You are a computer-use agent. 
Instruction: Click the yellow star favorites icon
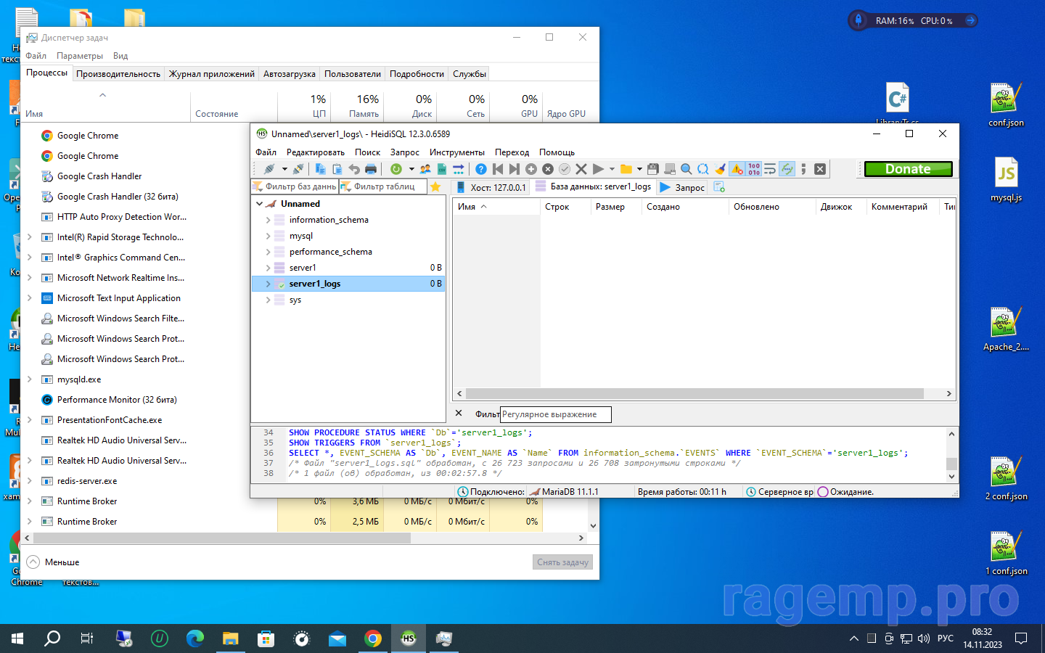[435, 187]
